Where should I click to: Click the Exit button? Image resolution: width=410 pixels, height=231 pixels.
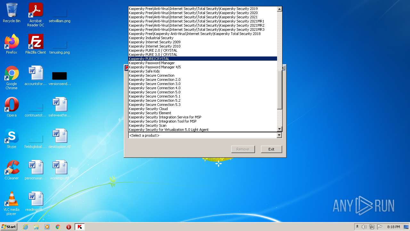pyautogui.click(x=271, y=149)
